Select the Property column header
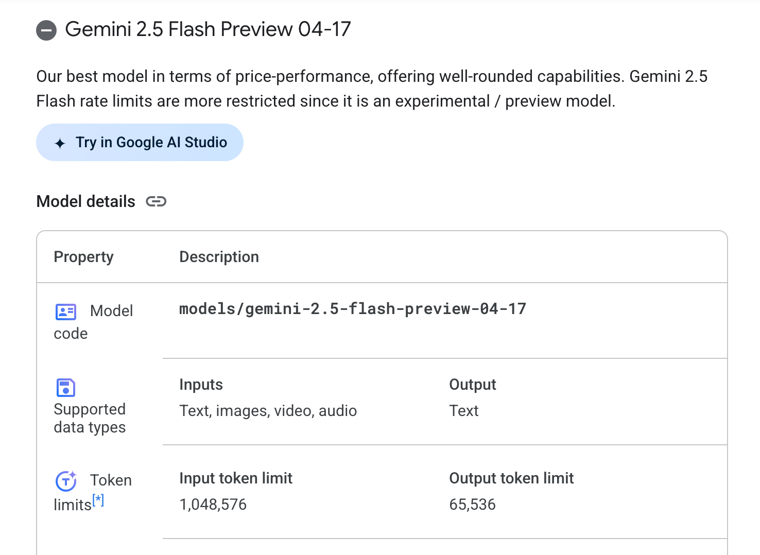760x555 pixels. [83, 256]
